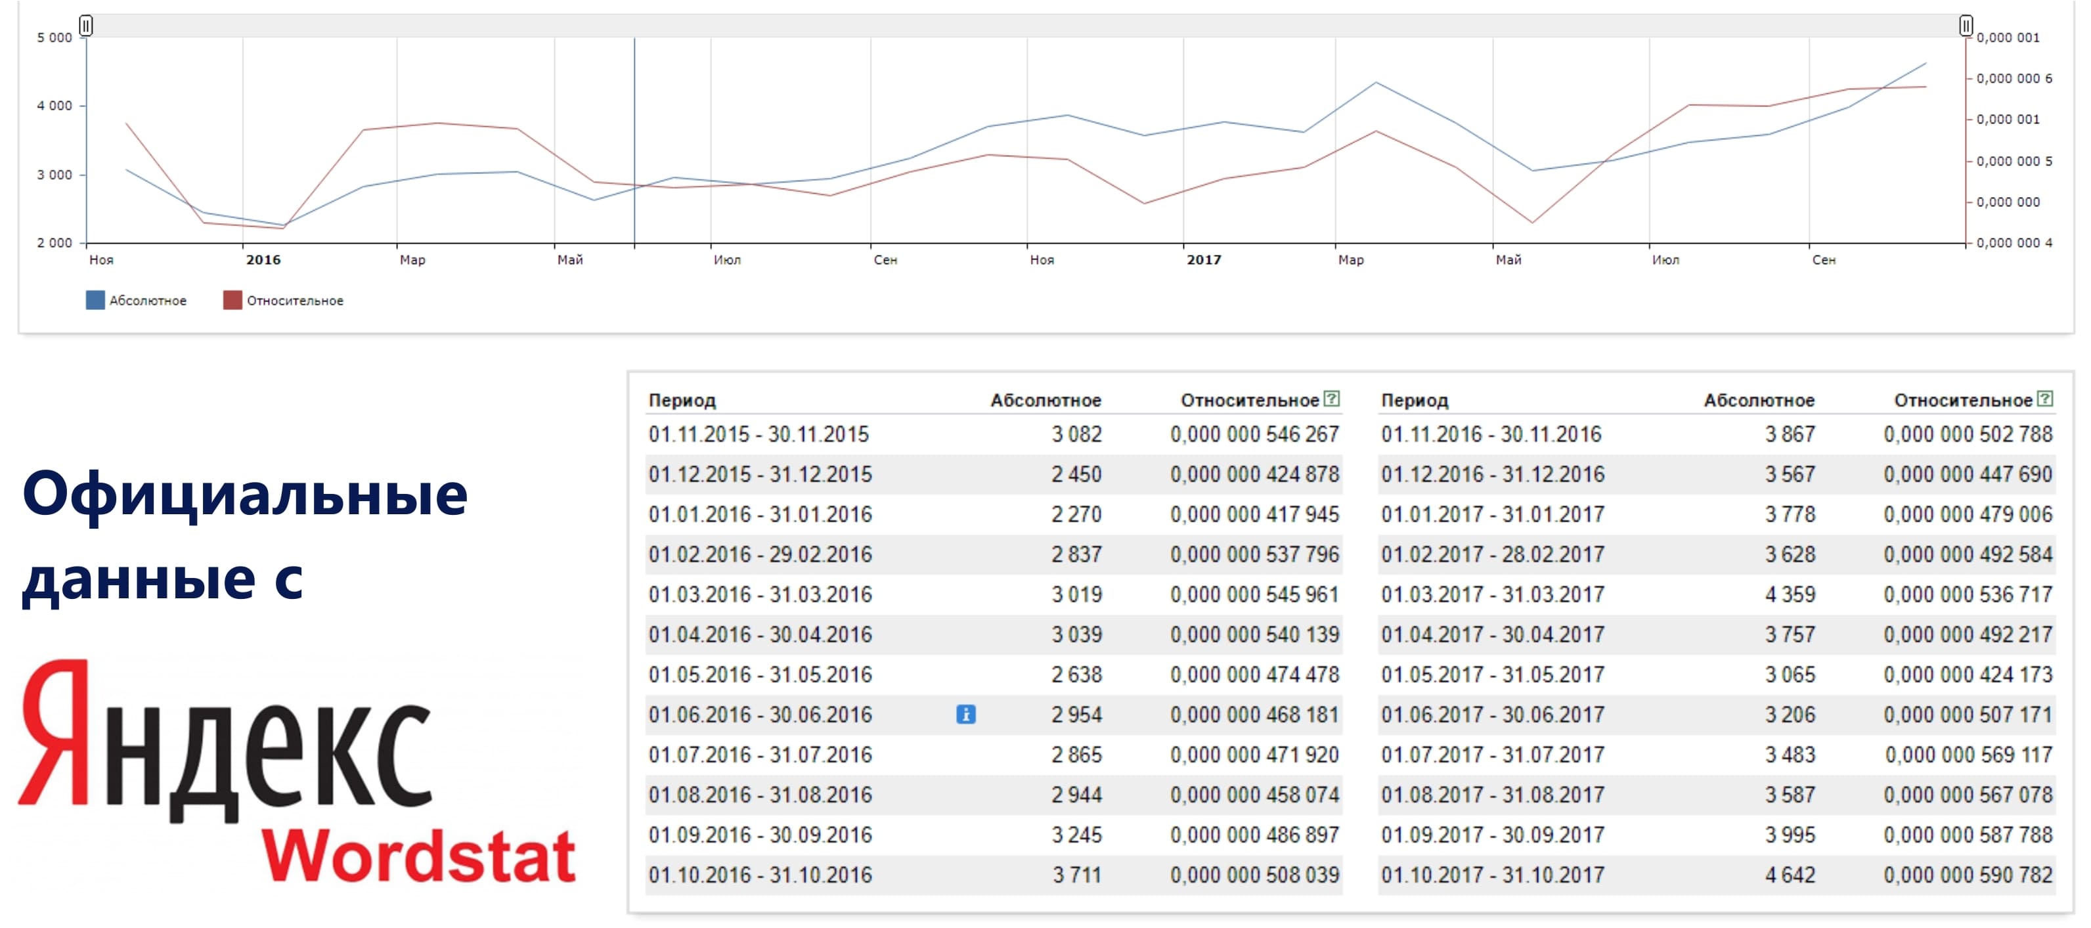Click the Относительное legend label
The height and width of the screenshot is (928, 2091).
click(295, 301)
